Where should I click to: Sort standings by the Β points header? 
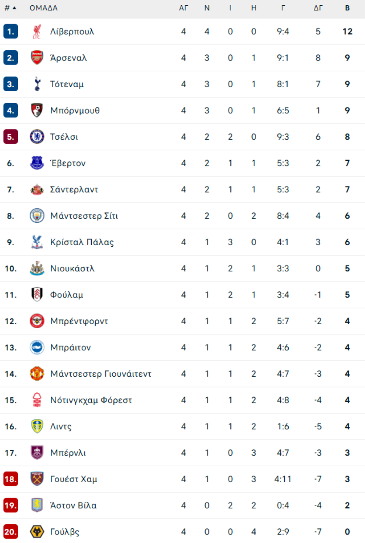click(x=347, y=8)
